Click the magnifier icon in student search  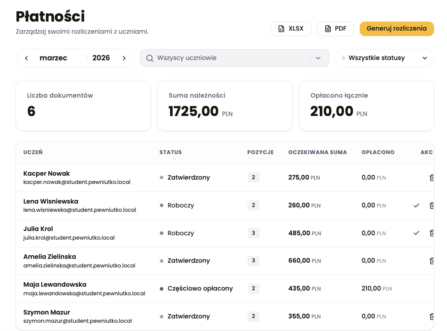(x=149, y=58)
